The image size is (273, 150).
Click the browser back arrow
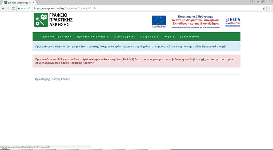point(3,8)
